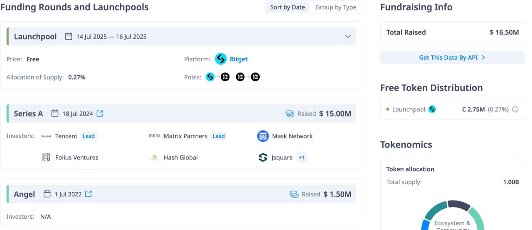Click the Total supply 1.00B value

(511, 182)
